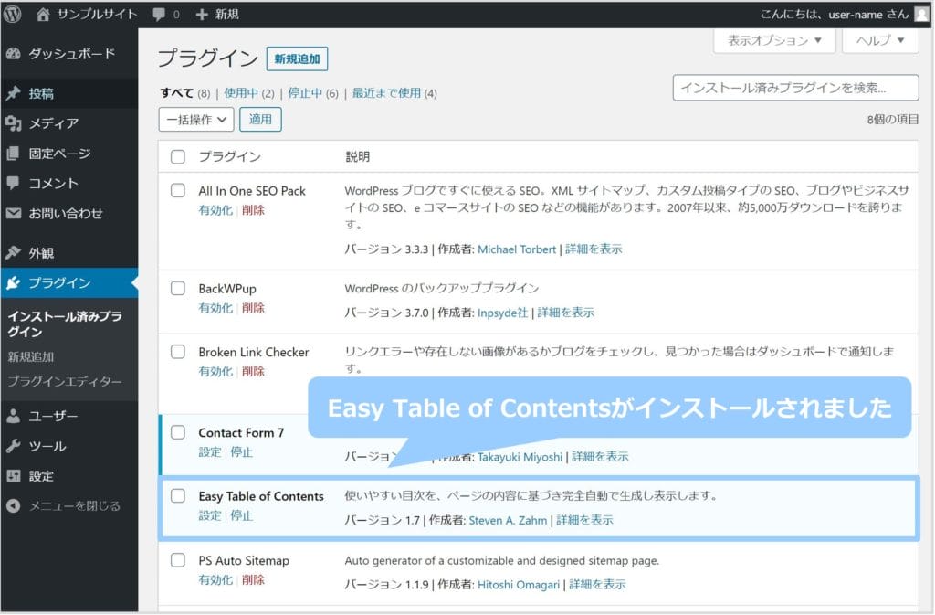Delete All In One SEO Pack via 削除
This screenshot has width=935, height=615.
[253, 210]
